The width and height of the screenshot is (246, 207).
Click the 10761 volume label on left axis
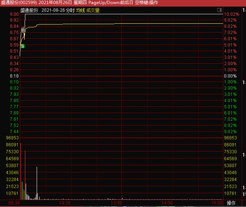12,193
